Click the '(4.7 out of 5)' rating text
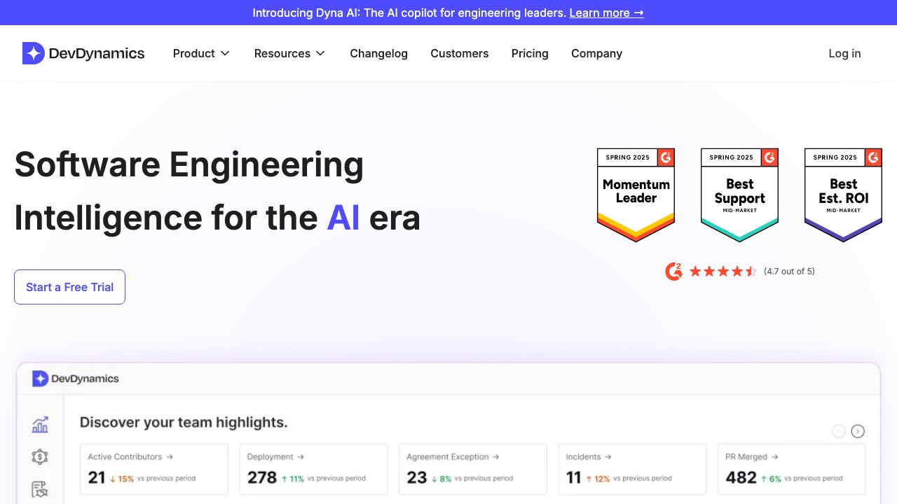The height and width of the screenshot is (504, 897). (789, 272)
